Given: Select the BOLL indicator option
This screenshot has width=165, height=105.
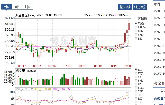Looking at the screenshot, I should point(136,31).
